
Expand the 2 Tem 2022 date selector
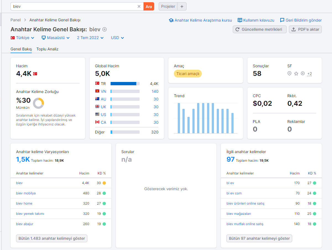(x=90, y=38)
